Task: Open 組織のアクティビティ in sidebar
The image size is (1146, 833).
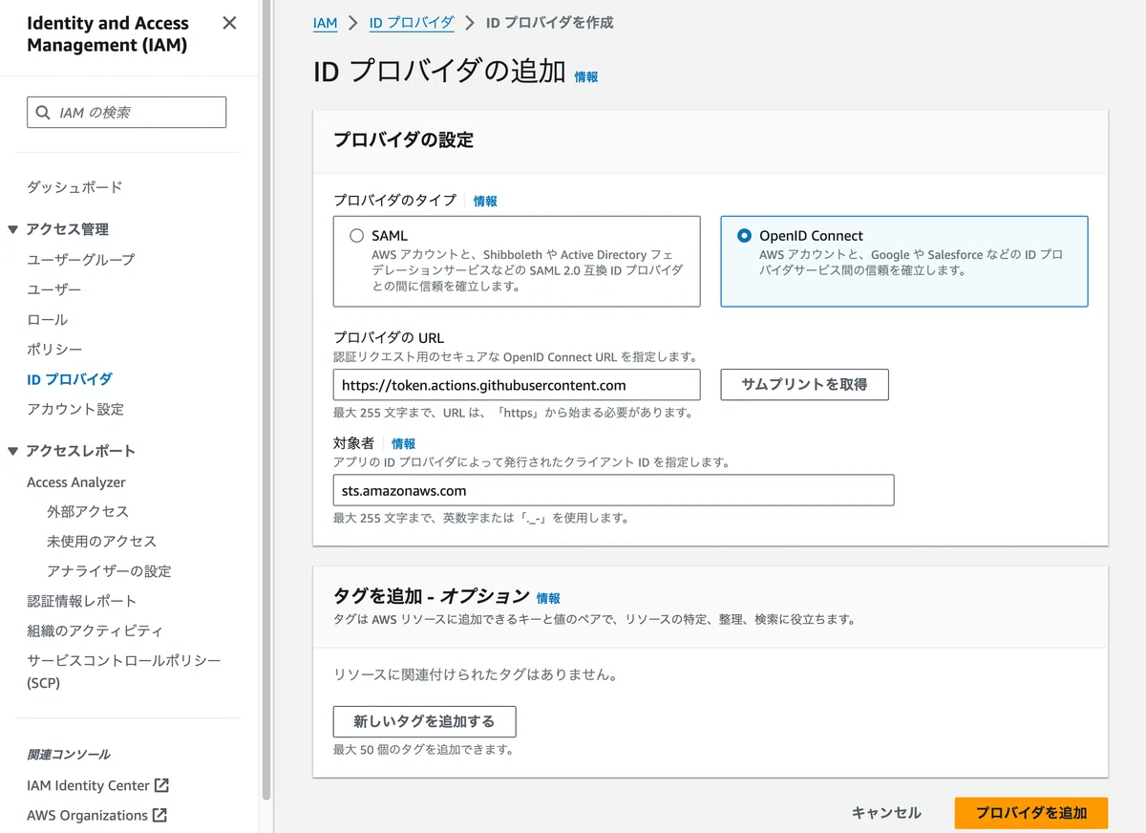Action: 95,630
